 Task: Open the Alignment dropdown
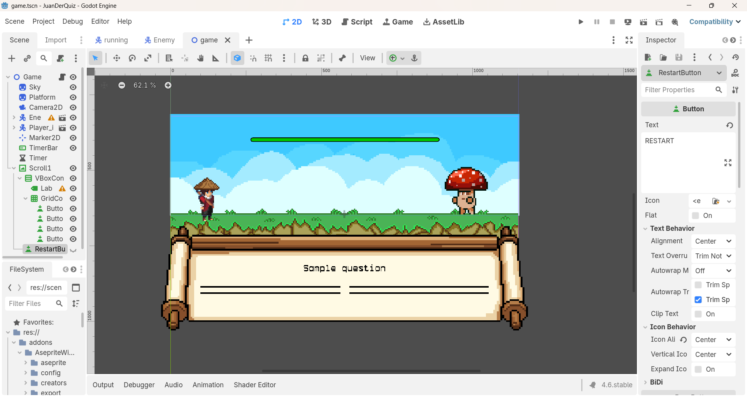pyautogui.click(x=713, y=241)
